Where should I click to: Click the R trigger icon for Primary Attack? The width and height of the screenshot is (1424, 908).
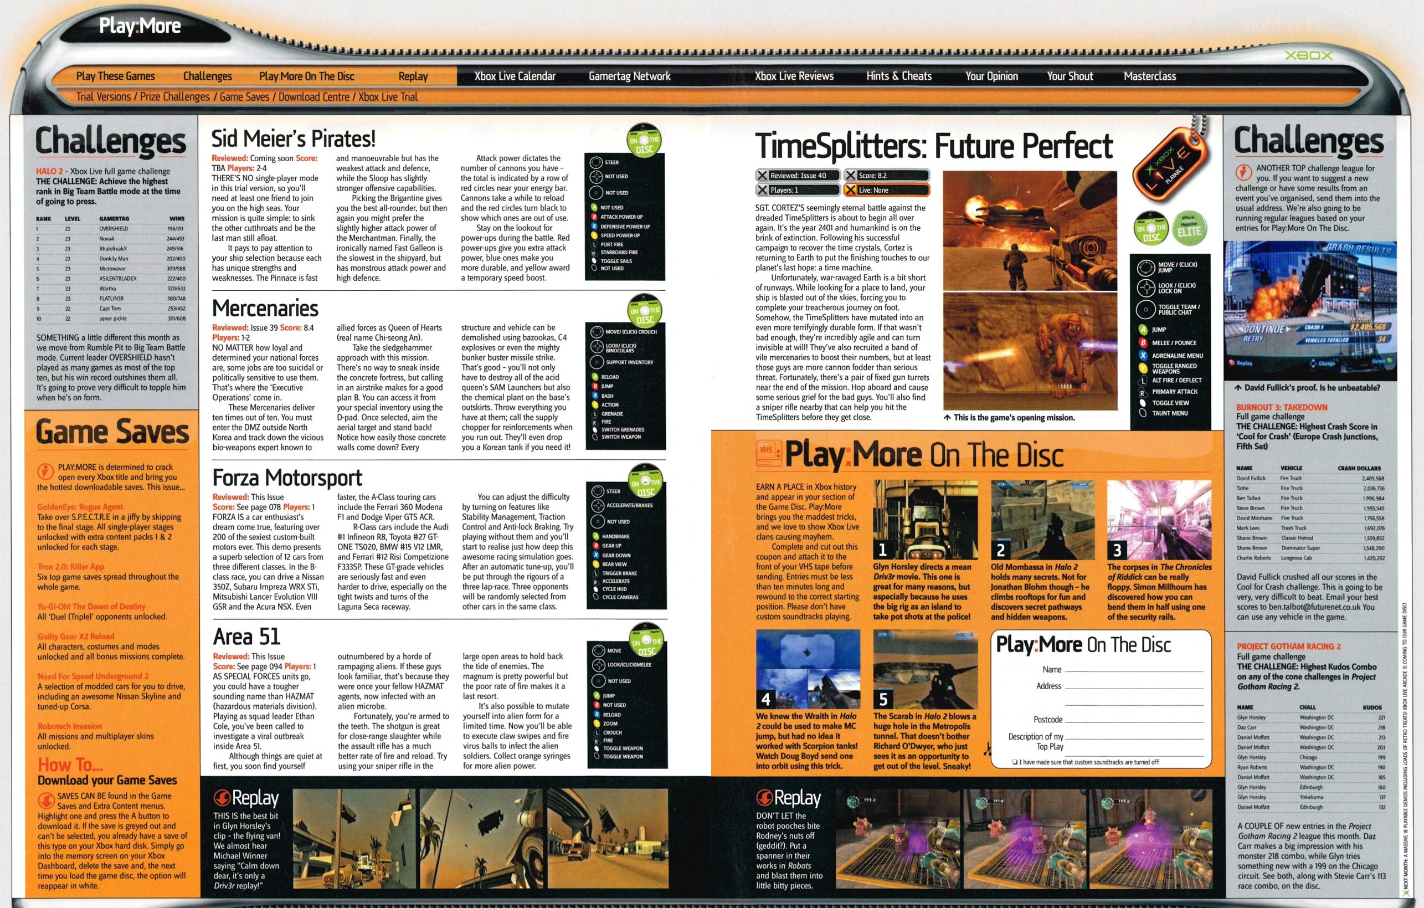click(x=1143, y=392)
